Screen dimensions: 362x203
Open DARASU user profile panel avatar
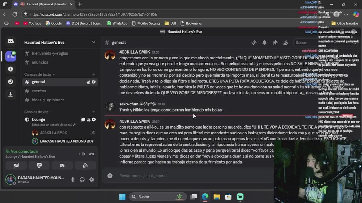point(10,180)
